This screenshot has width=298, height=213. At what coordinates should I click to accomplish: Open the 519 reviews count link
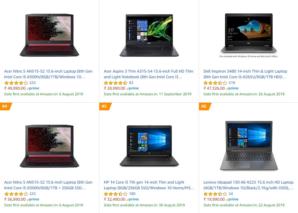coord(232,83)
